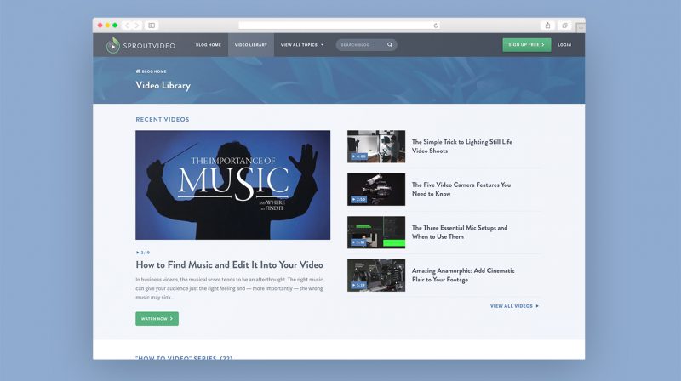The height and width of the screenshot is (381, 681).
Task: Click the Watch Now button
Action: pos(157,319)
